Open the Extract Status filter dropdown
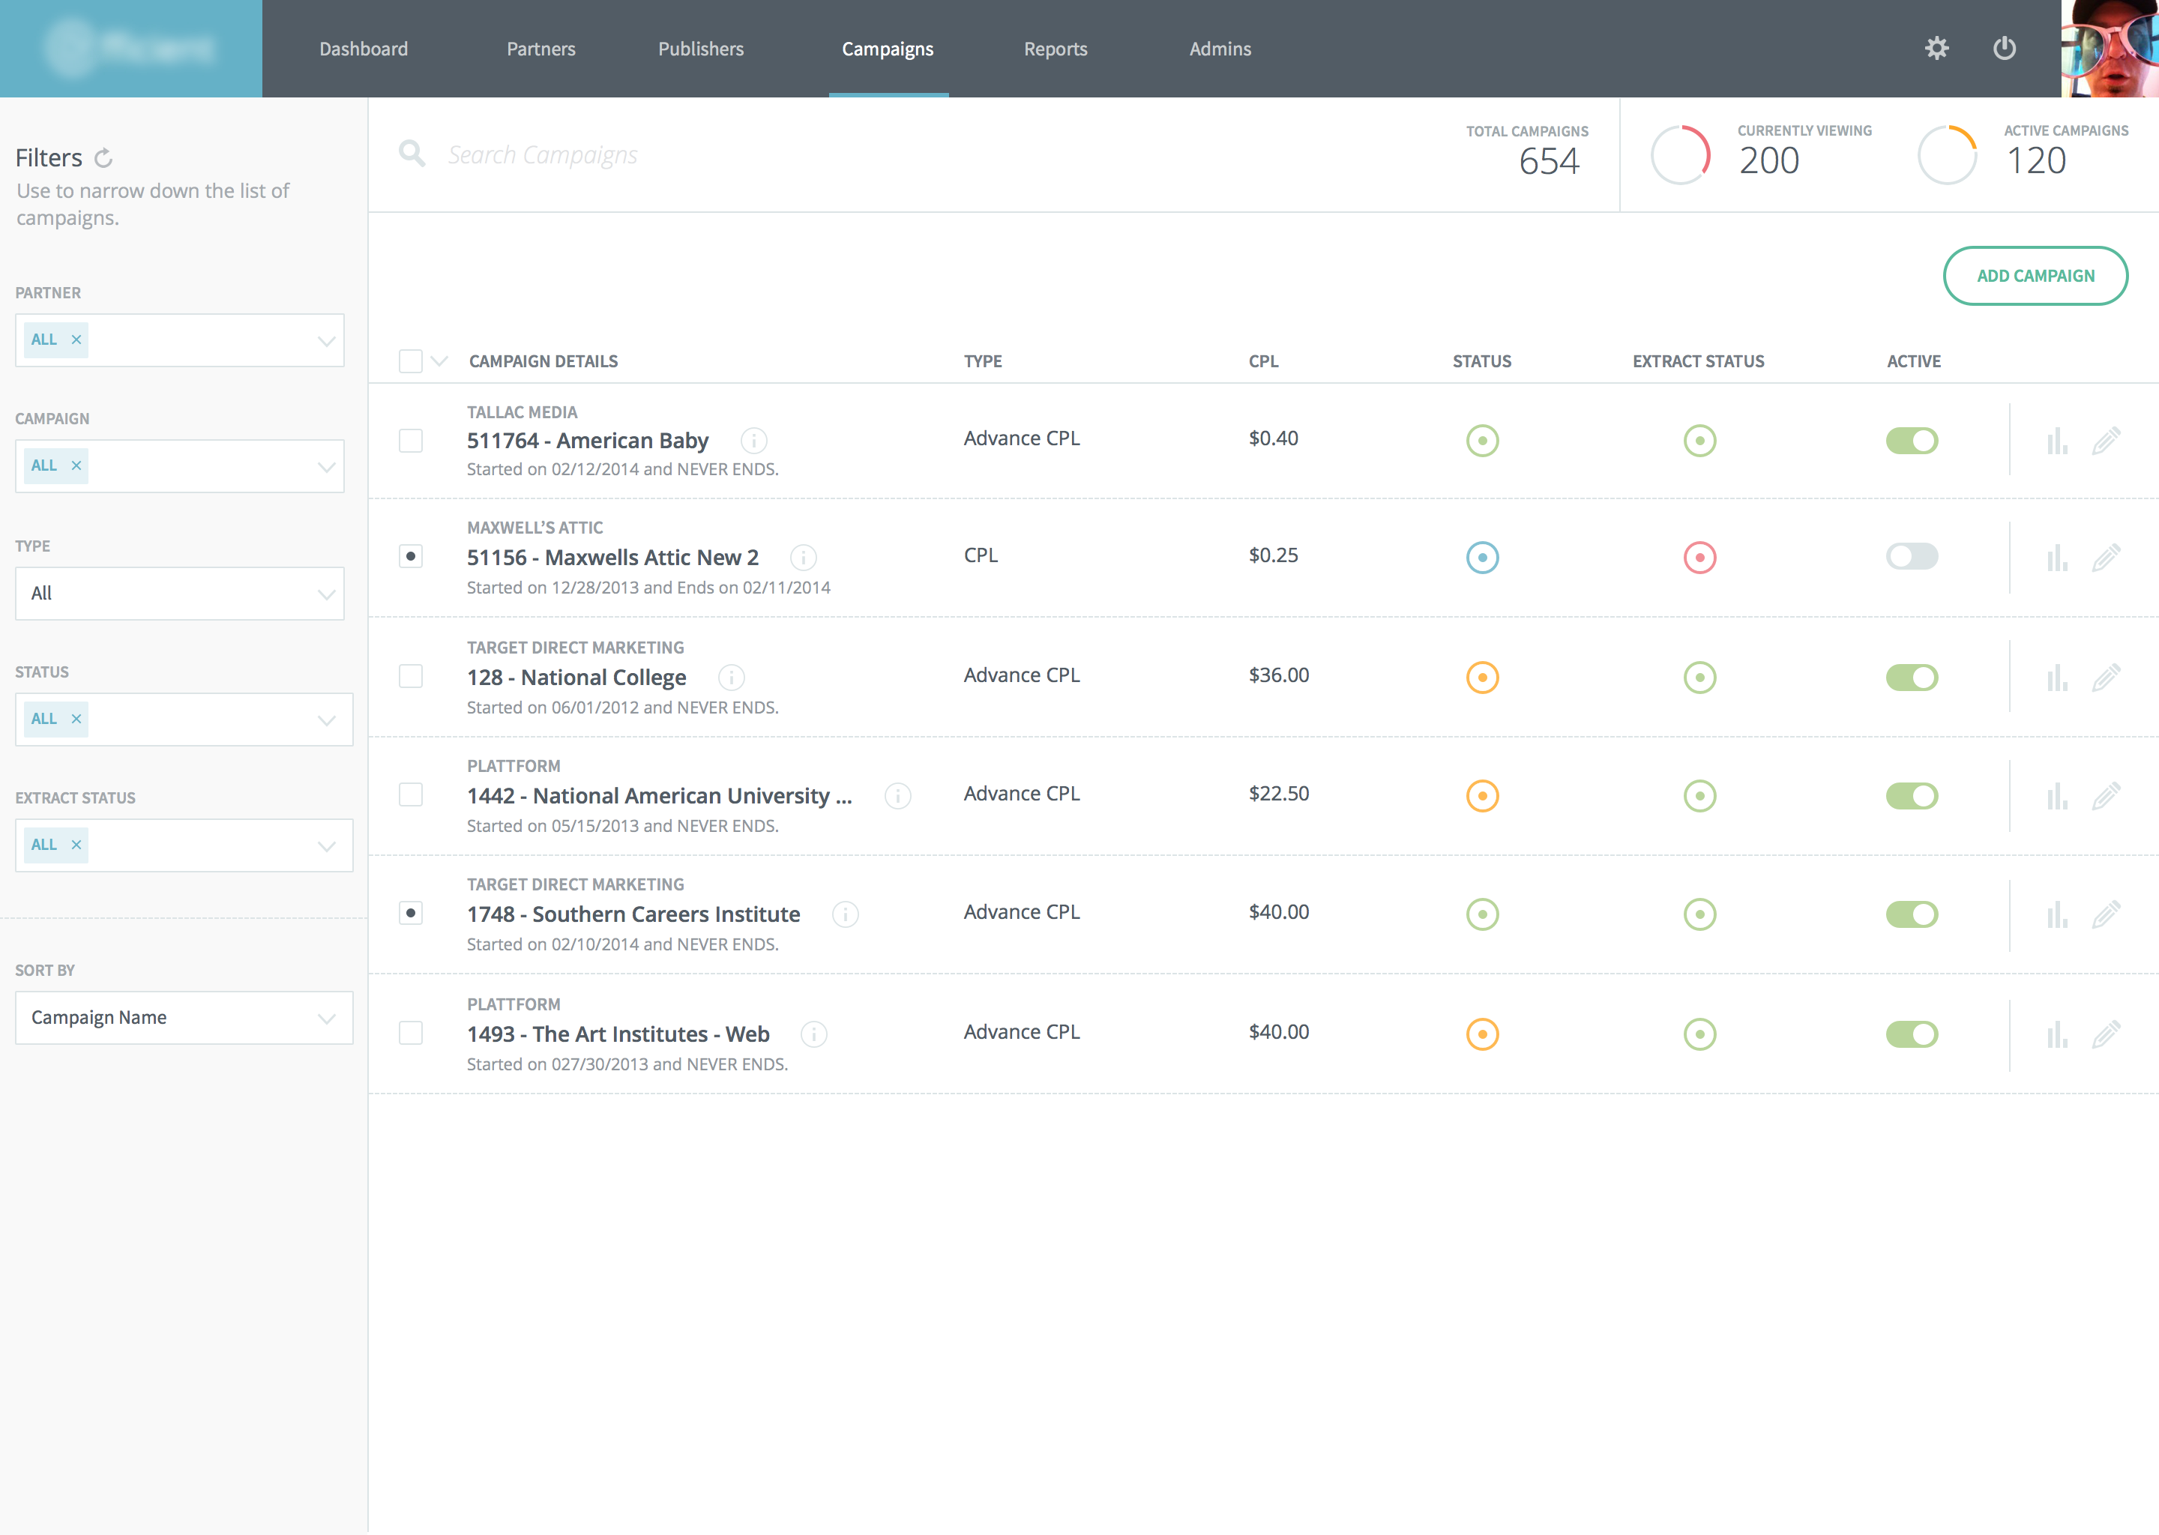 184,845
